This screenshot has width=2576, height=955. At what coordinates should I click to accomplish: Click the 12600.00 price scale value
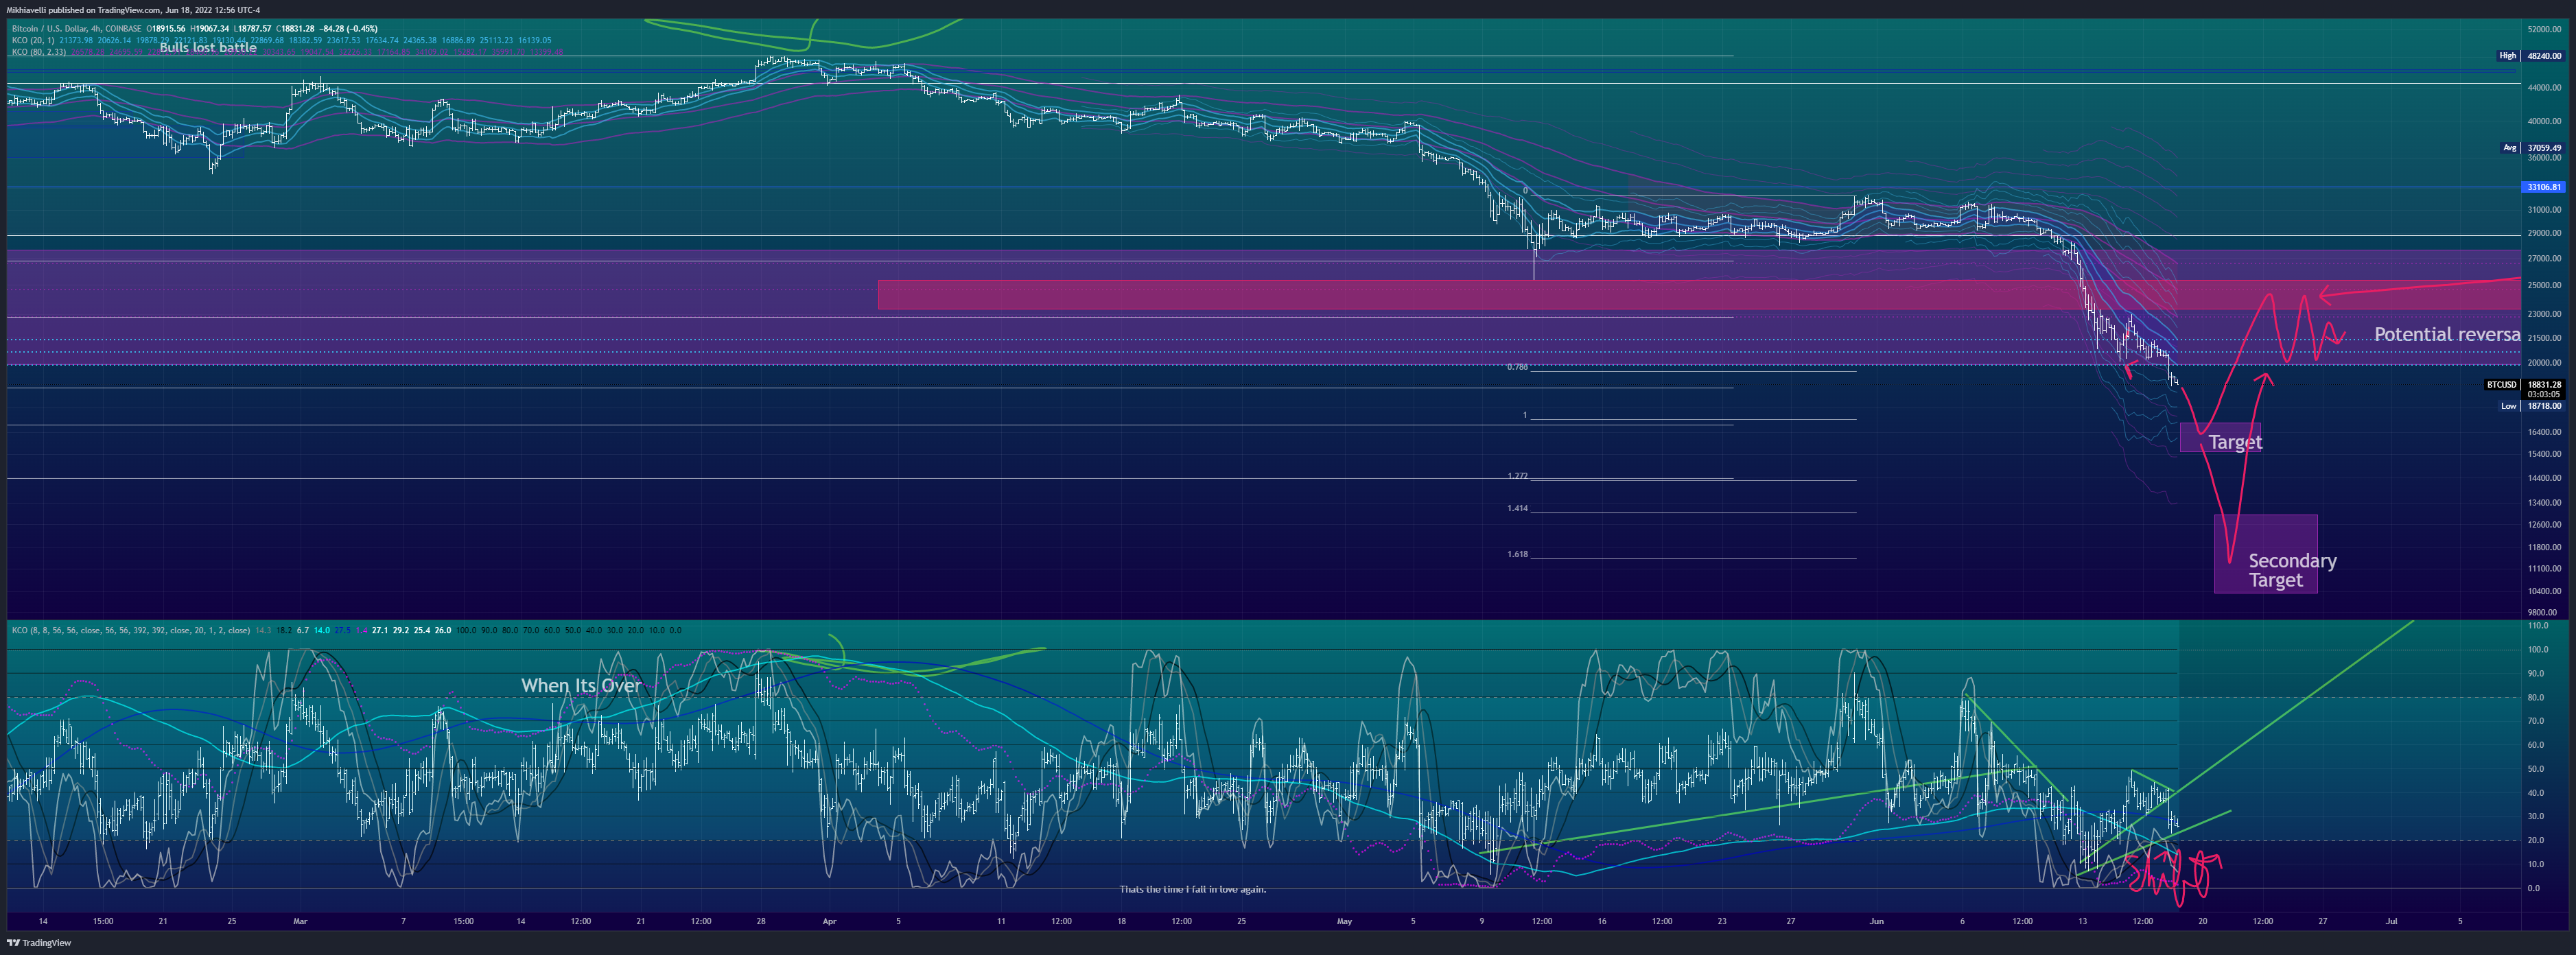pyautogui.click(x=2544, y=525)
